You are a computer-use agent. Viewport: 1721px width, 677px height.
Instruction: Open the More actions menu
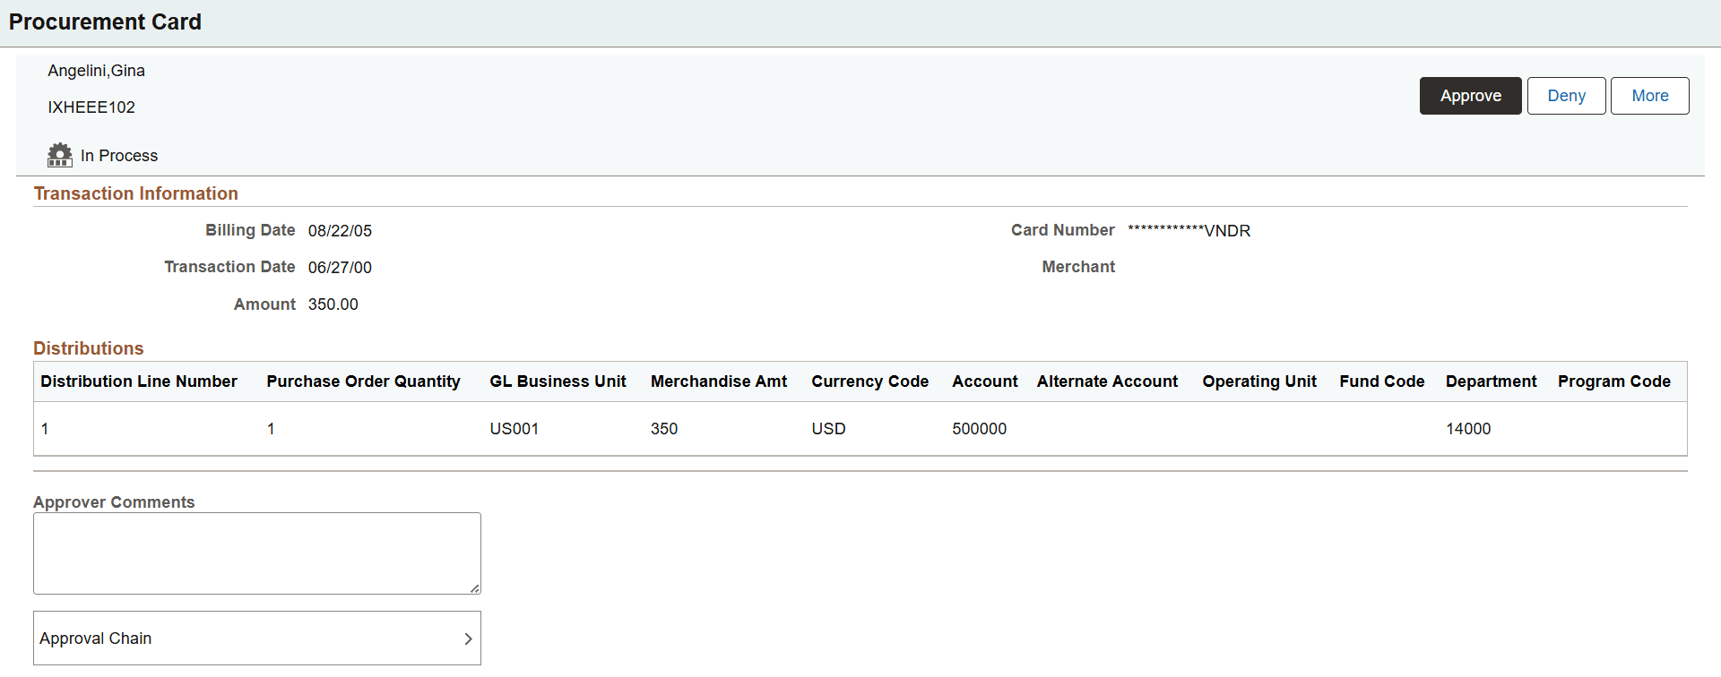pos(1649,96)
